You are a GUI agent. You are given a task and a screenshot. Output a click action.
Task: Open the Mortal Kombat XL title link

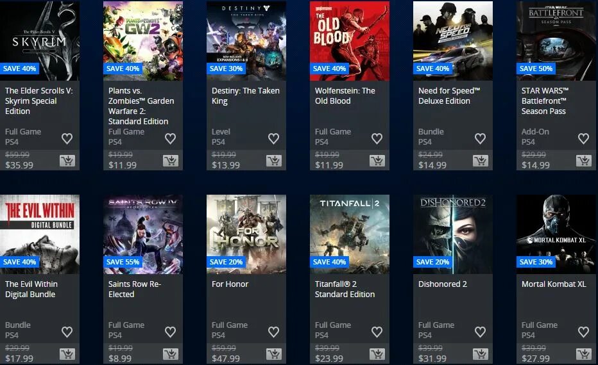[554, 284]
